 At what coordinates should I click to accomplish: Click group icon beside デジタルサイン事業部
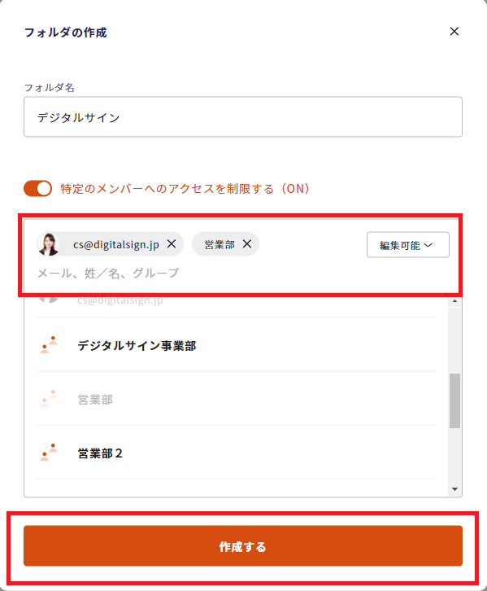49,345
